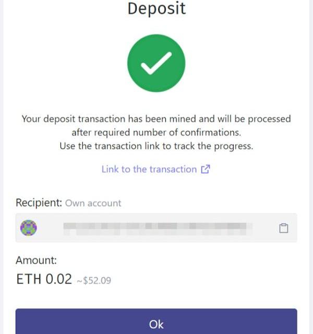Copy the recipient address with the clipboard icon
This screenshot has height=334, width=313.
283,228
